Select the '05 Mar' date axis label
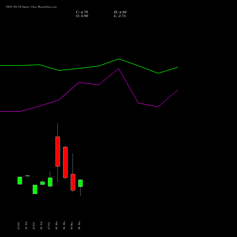This screenshot has height=237, width=237. [x=72, y=226]
